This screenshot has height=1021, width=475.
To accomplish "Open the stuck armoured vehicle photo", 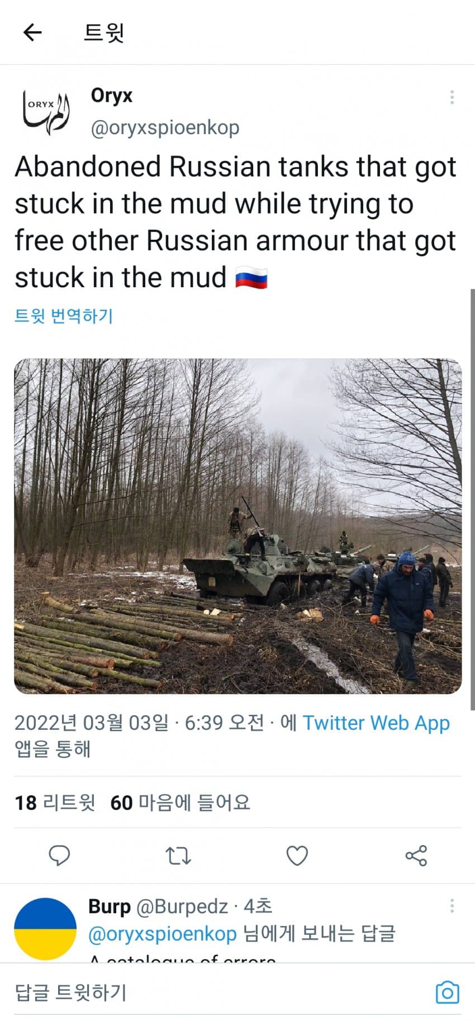I will point(237,526).
